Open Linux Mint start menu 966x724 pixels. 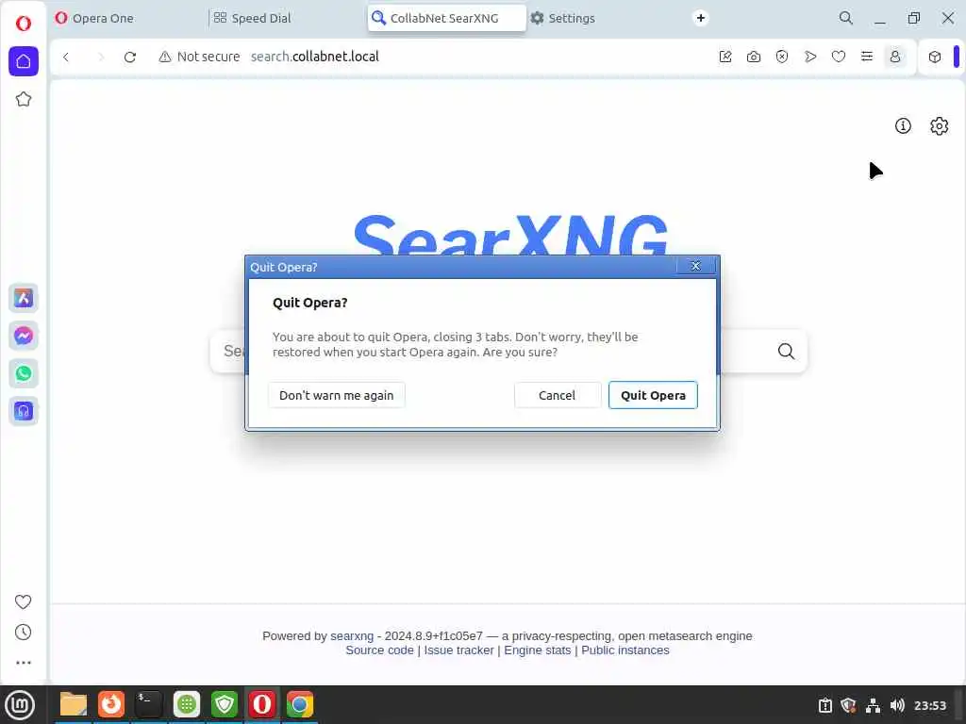point(20,705)
